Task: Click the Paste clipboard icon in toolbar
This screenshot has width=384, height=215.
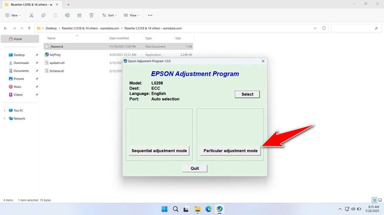Action: click(x=55, y=15)
